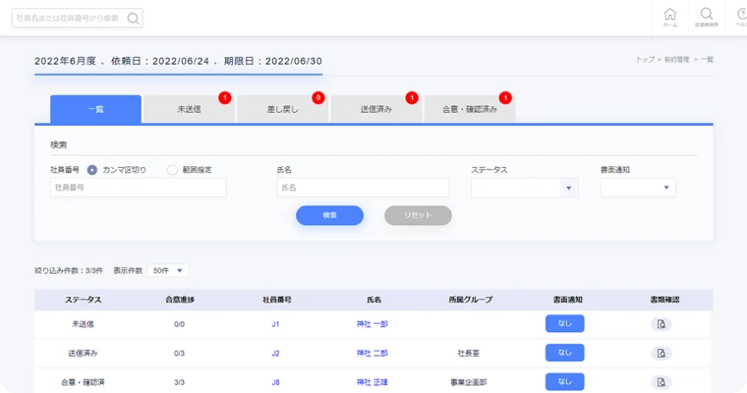
Task: Open document check icon for employee J1
Action: tap(662, 324)
